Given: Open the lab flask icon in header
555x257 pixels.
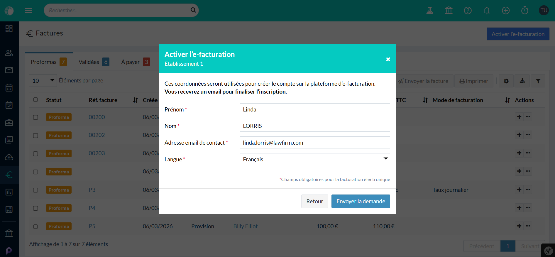Looking at the screenshot, I should 430,11.
